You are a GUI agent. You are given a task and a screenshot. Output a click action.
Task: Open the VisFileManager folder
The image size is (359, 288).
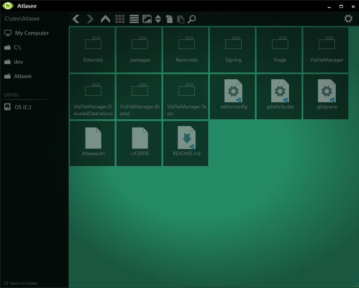point(326,50)
